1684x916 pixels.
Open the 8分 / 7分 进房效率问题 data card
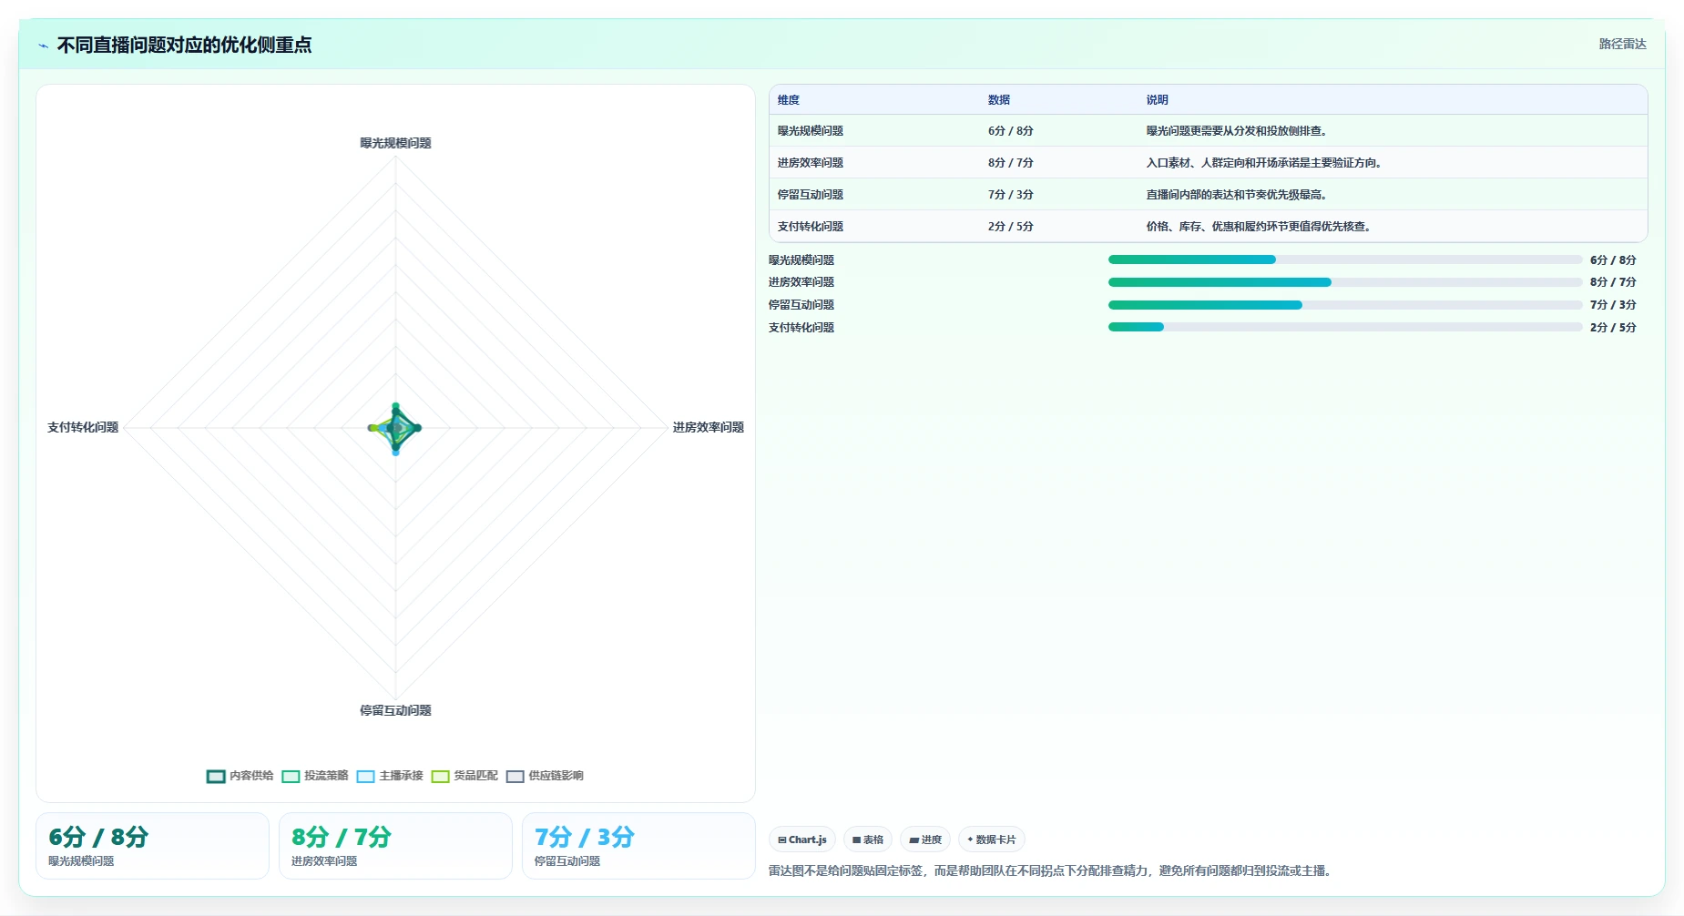(x=395, y=846)
